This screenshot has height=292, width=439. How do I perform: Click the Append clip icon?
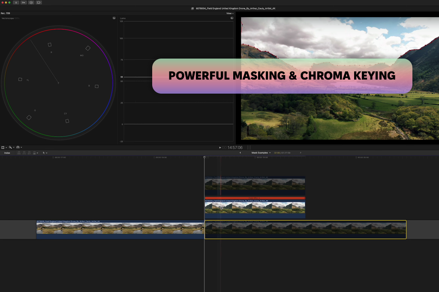(x=29, y=153)
